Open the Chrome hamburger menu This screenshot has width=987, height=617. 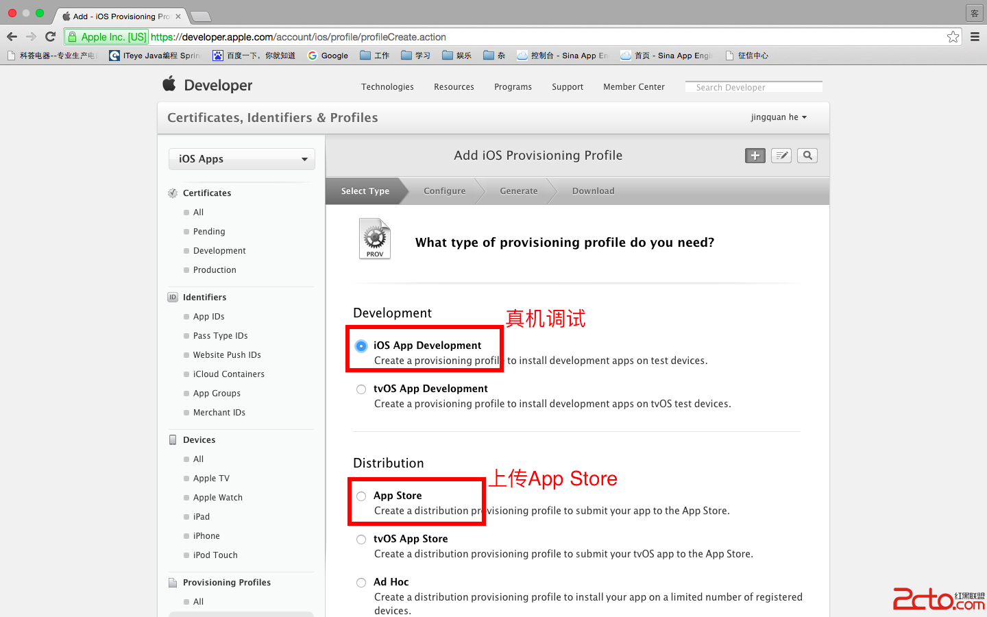pos(975,37)
